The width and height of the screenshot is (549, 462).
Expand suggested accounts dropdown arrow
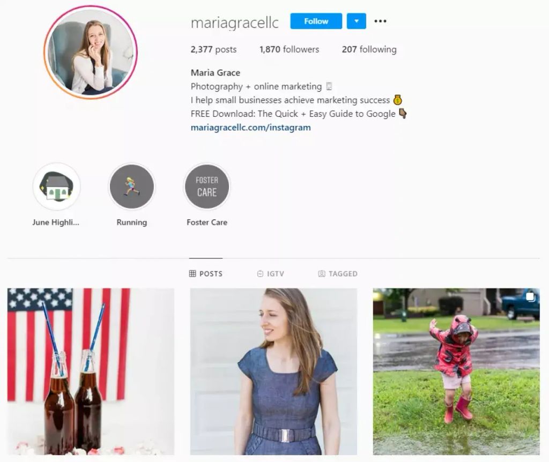(357, 21)
